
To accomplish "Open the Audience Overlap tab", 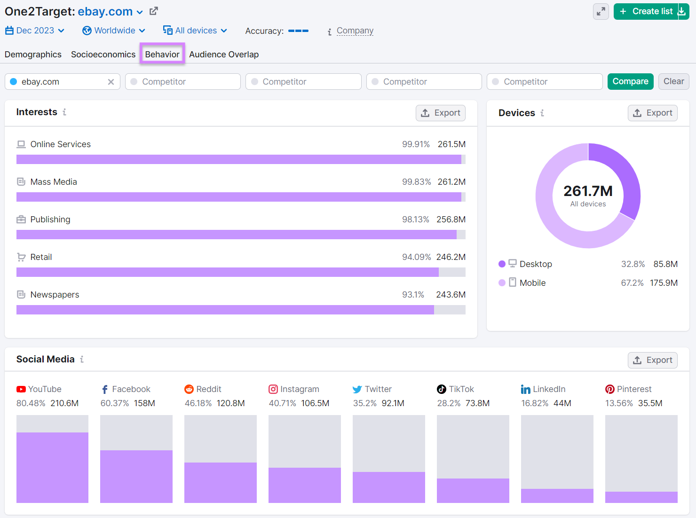I will (224, 54).
